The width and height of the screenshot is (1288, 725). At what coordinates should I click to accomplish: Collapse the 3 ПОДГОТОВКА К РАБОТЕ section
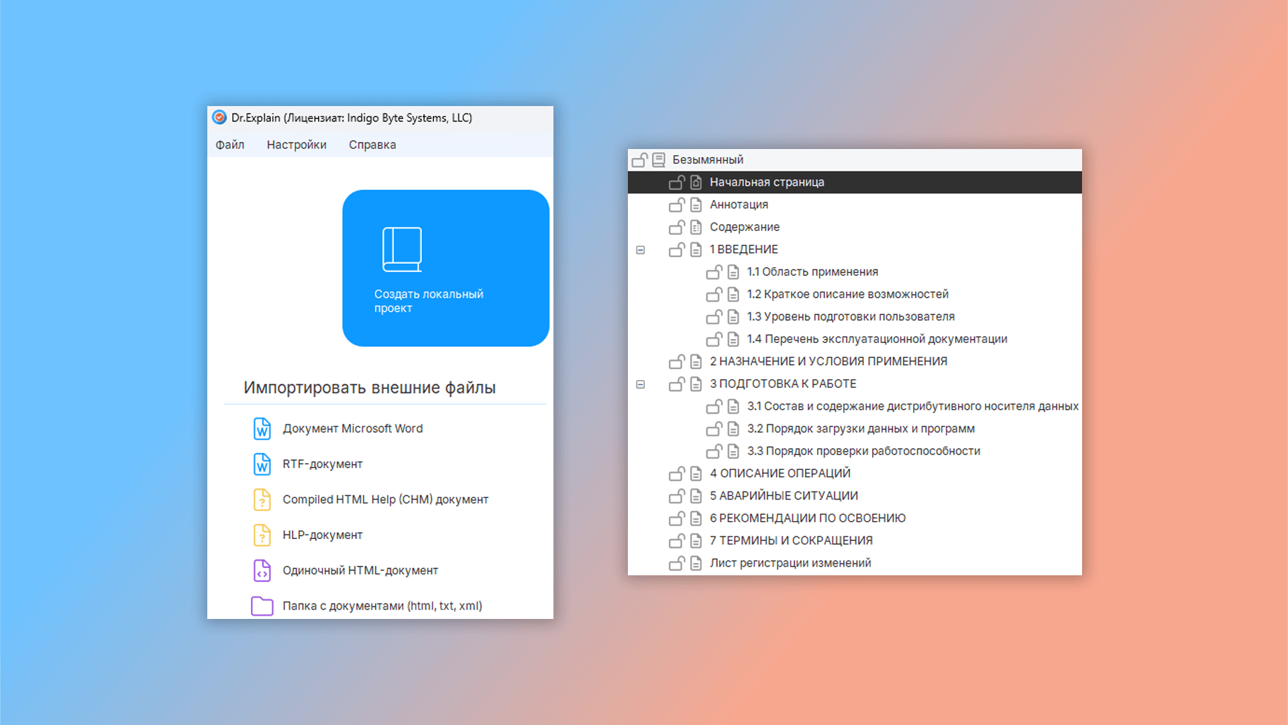[641, 384]
